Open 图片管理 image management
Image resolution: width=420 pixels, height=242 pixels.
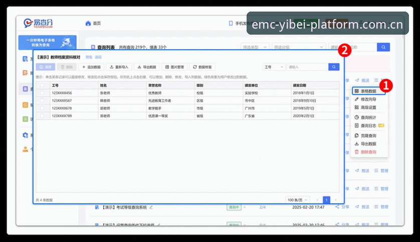click(x=174, y=67)
